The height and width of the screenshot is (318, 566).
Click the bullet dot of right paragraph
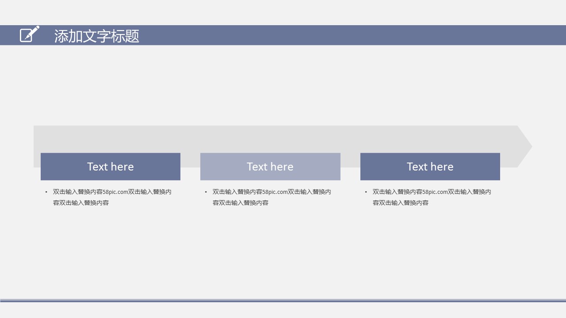coord(366,192)
